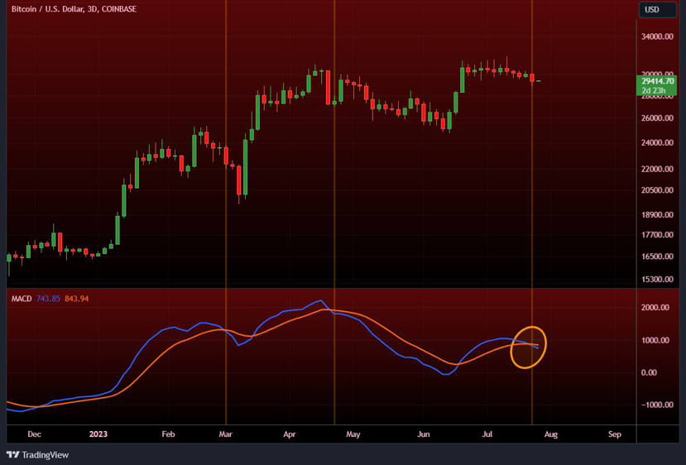Click the Bitcoin / U.S. Dollar chart title
Image resolution: width=686 pixels, height=465 pixels.
74,9
